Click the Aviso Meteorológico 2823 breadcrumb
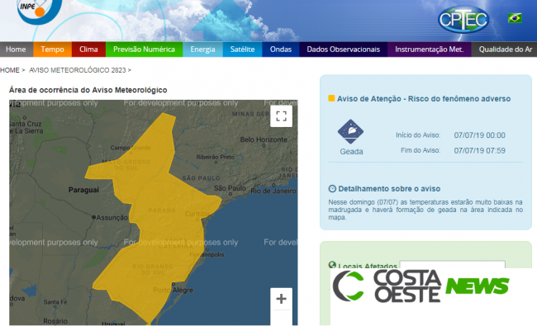The width and height of the screenshot is (537, 326). (78, 70)
